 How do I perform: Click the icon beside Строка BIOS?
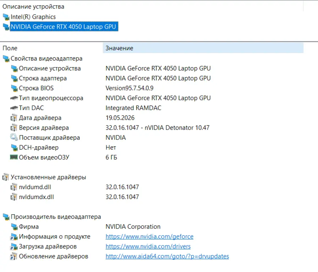click(14, 88)
